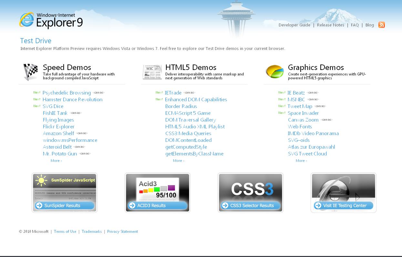
Task: Open HTML5 Audio XML Playlist demo
Action: point(195,127)
